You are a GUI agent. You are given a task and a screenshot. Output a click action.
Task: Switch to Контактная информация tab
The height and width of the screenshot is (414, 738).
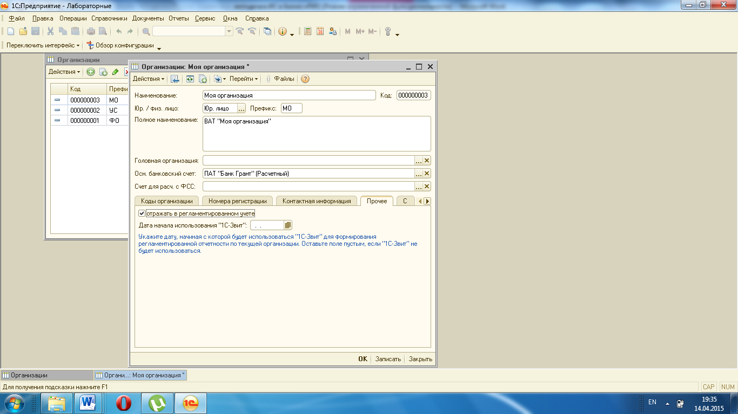point(317,201)
